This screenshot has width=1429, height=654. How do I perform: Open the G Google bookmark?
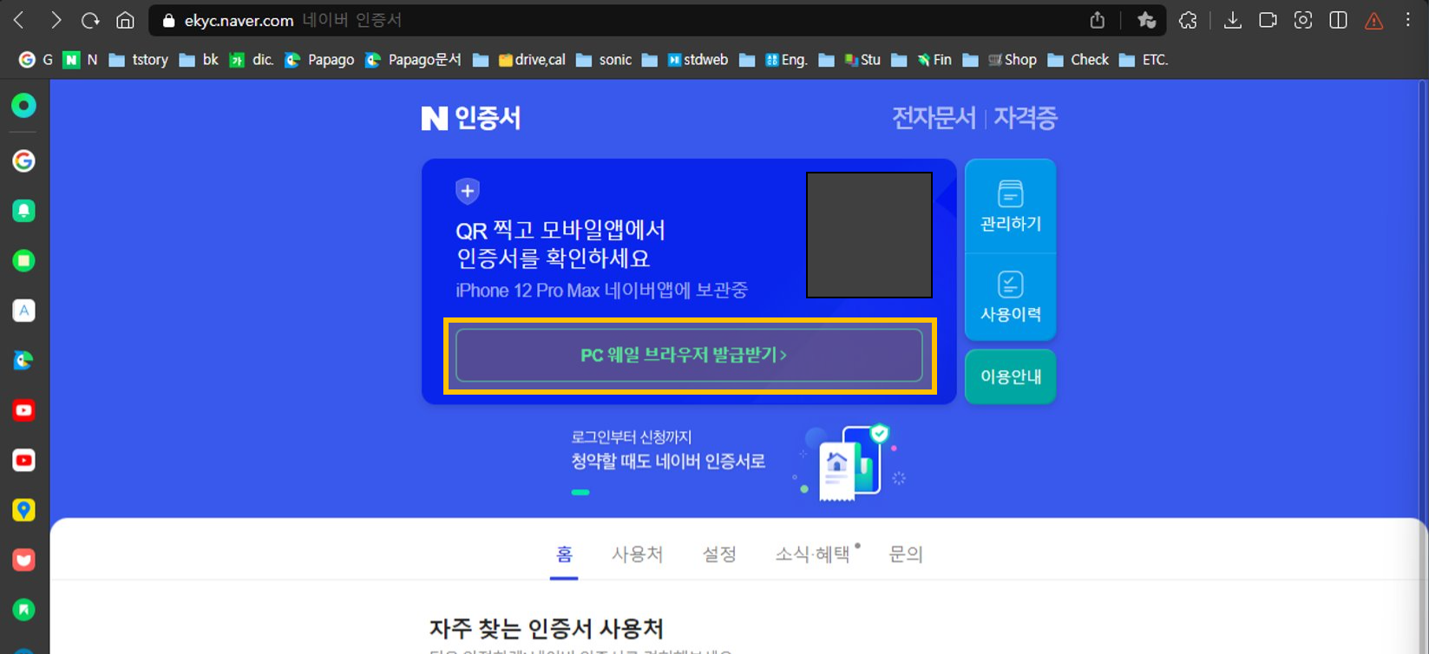[x=36, y=60]
